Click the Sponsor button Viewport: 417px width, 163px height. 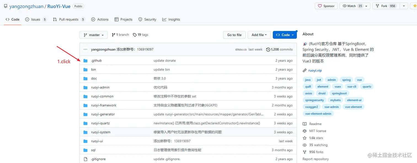pyautogui.click(x=326, y=6)
